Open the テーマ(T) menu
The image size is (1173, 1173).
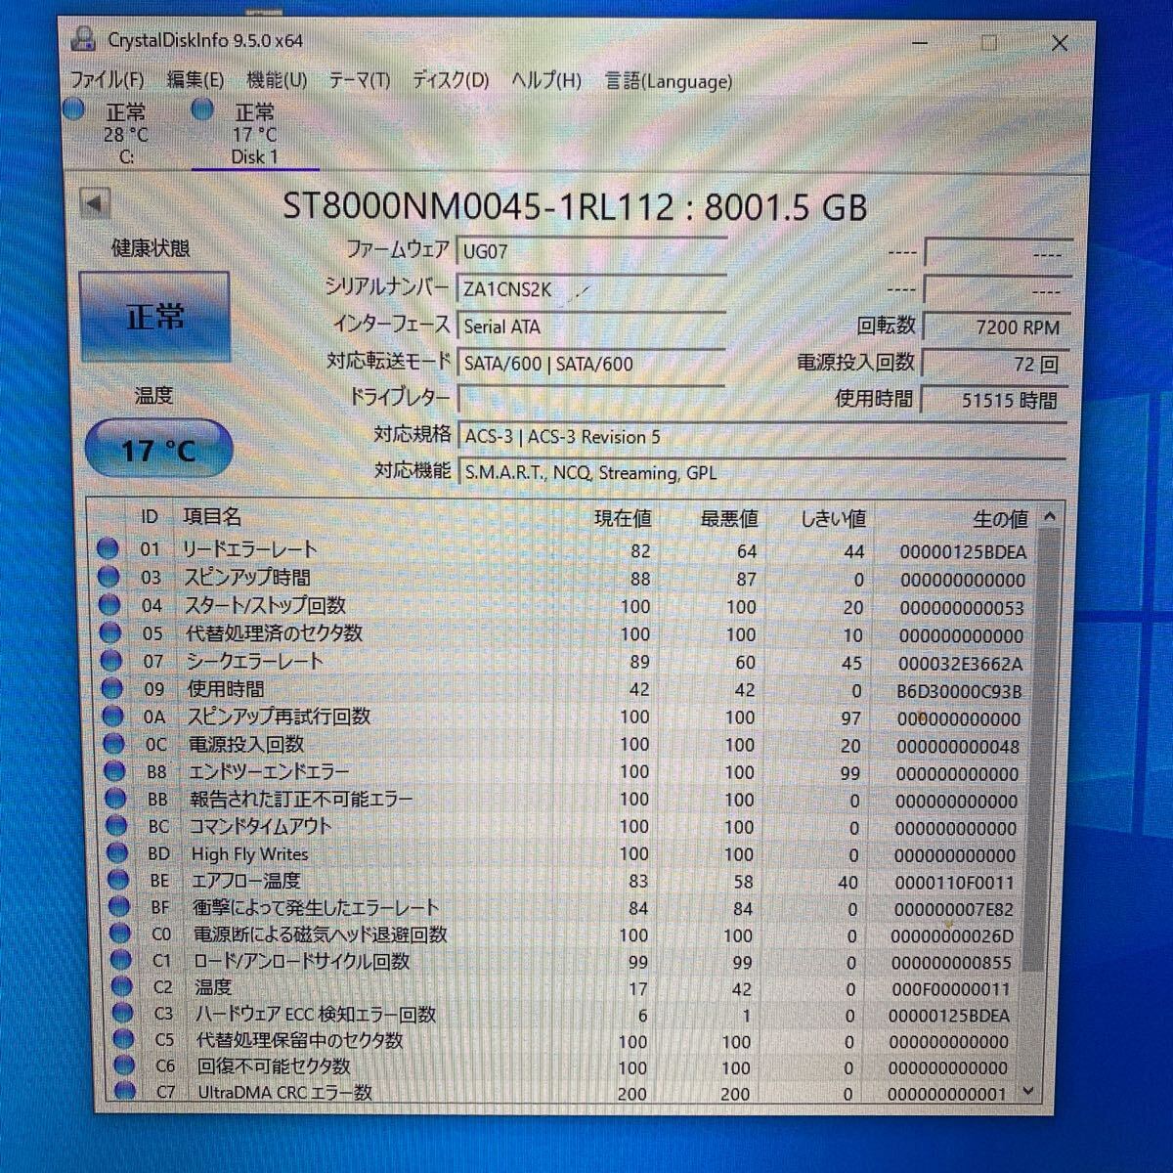[x=360, y=80]
